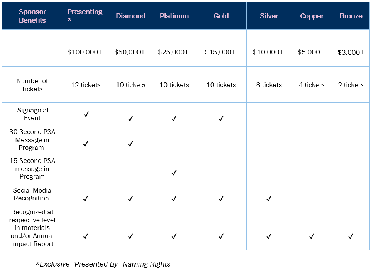Click the Copper Annual Impact Report checkmark

point(312,236)
